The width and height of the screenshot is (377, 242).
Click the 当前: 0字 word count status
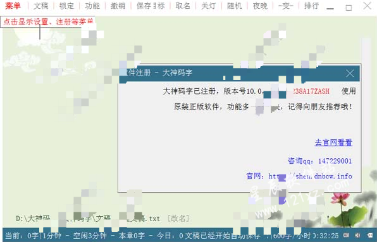(22, 236)
